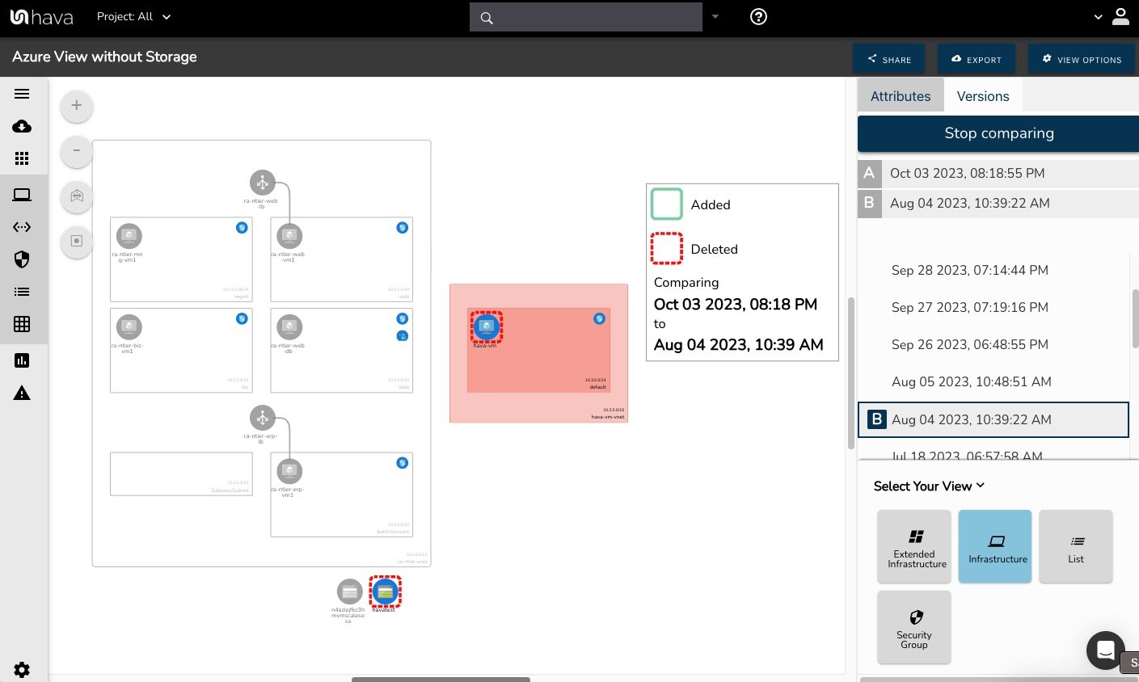Click the Export button
Screen dimensions: 1139x682
tap(976, 59)
